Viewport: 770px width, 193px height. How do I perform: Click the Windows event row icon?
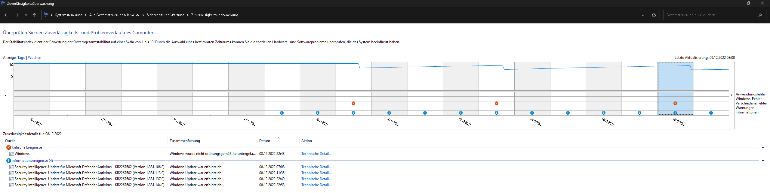12,154
